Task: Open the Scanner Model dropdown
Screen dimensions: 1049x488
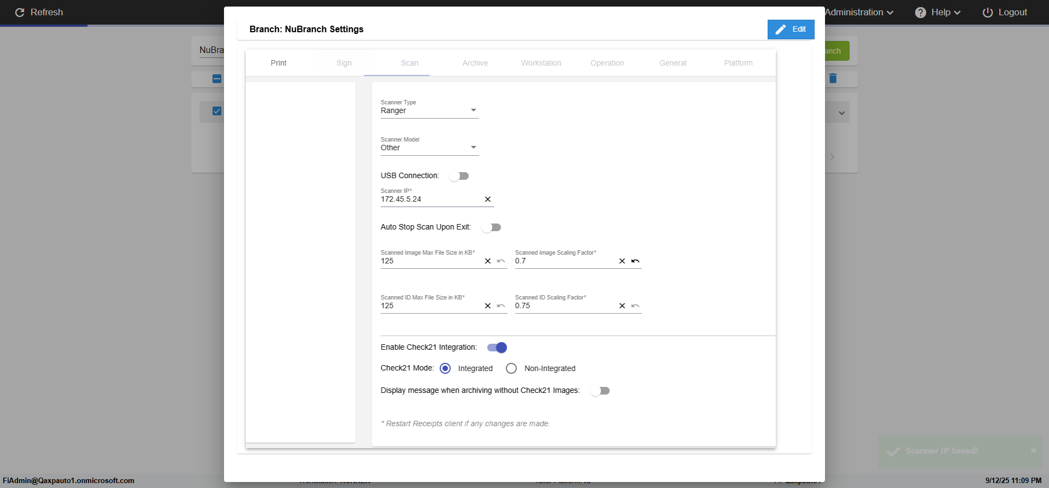Action: point(429,148)
